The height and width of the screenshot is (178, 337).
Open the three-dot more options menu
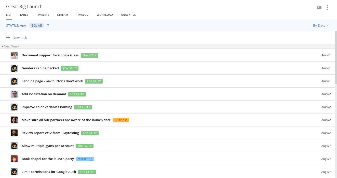tap(327, 7)
